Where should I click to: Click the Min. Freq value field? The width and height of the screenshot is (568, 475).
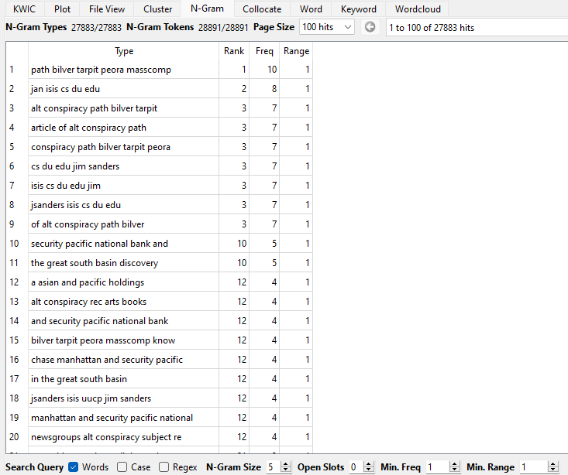tap(438, 467)
